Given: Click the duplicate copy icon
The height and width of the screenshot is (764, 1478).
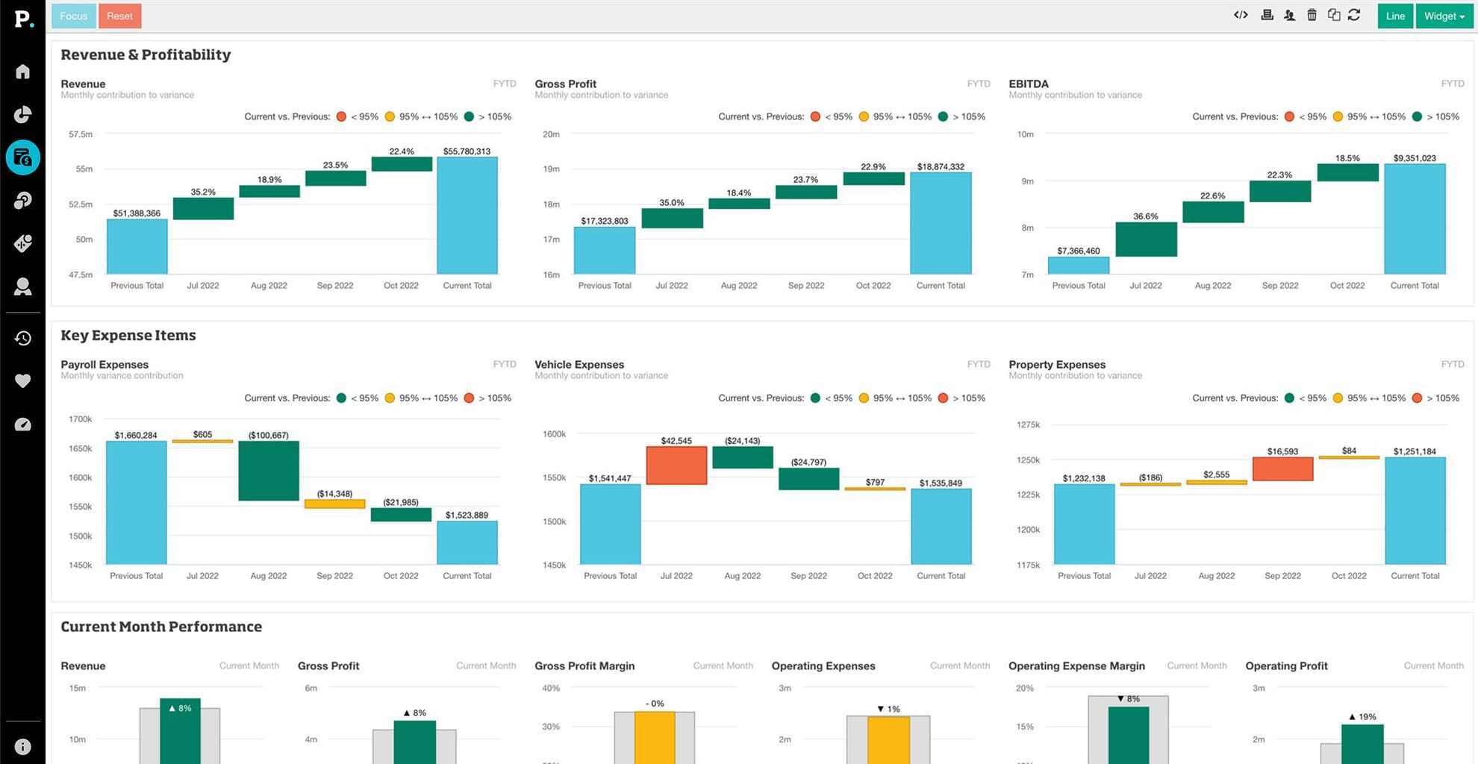Looking at the screenshot, I should (1333, 15).
